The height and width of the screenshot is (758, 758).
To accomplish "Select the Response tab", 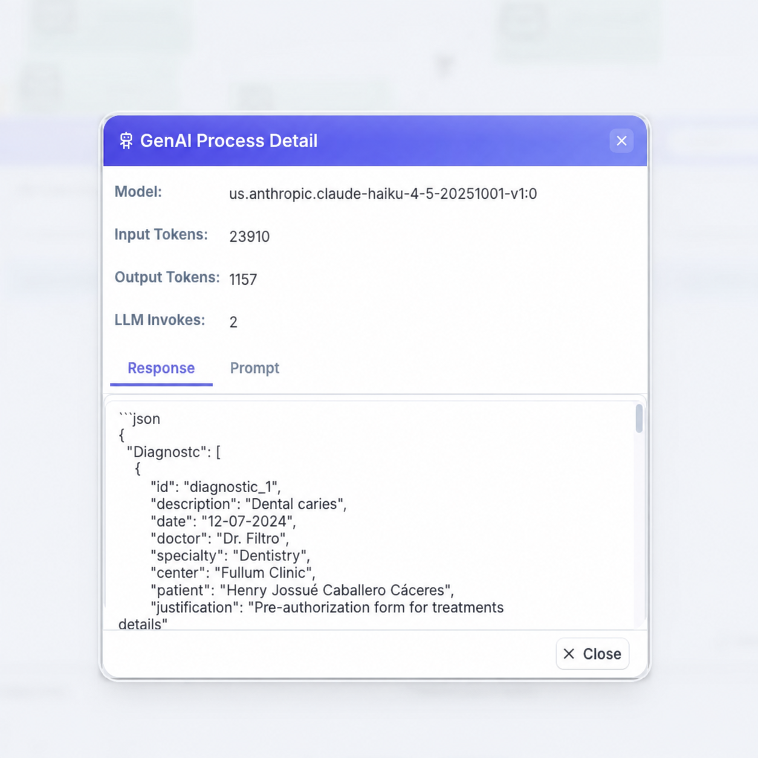I will coord(161,368).
